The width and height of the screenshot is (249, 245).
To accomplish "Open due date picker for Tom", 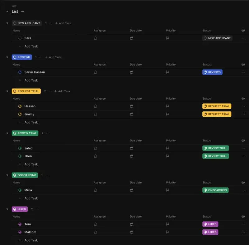I will pos(132,224).
